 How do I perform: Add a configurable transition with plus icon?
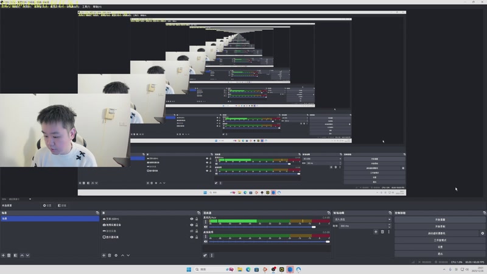click(x=376, y=232)
